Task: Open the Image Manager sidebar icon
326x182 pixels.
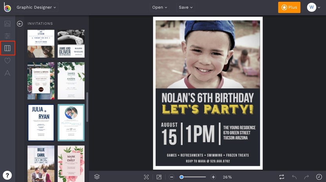Action: click(7, 24)
